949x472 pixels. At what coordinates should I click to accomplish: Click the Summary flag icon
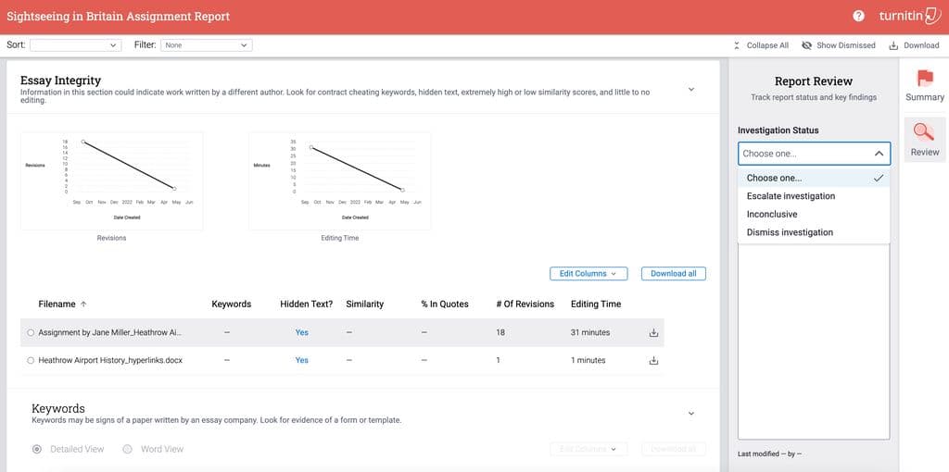click(924, 79)
